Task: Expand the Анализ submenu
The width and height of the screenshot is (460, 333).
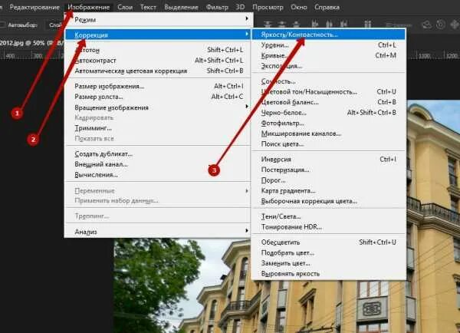Action: [157, 232]
